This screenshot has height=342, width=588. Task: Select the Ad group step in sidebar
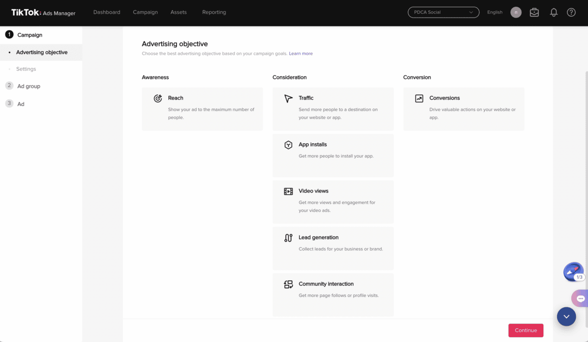[x=29, y=86]
